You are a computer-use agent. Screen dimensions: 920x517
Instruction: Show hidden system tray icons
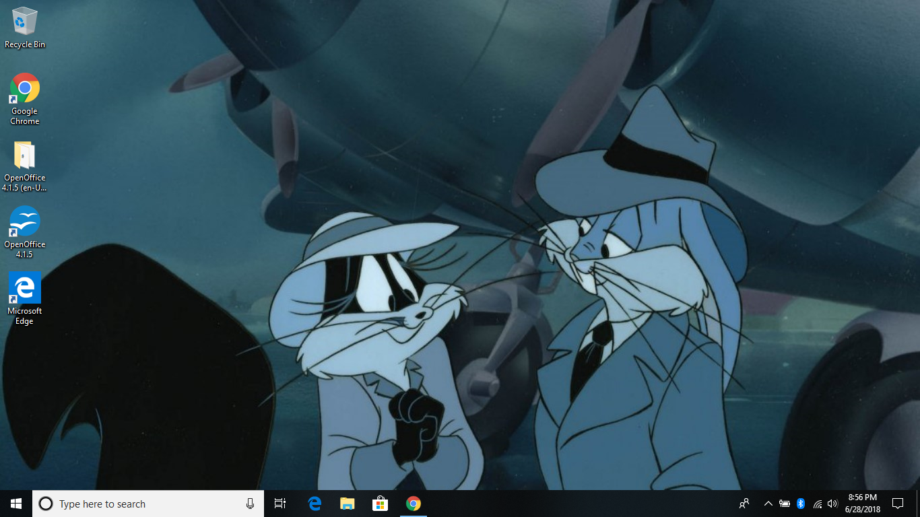point(768,504)
